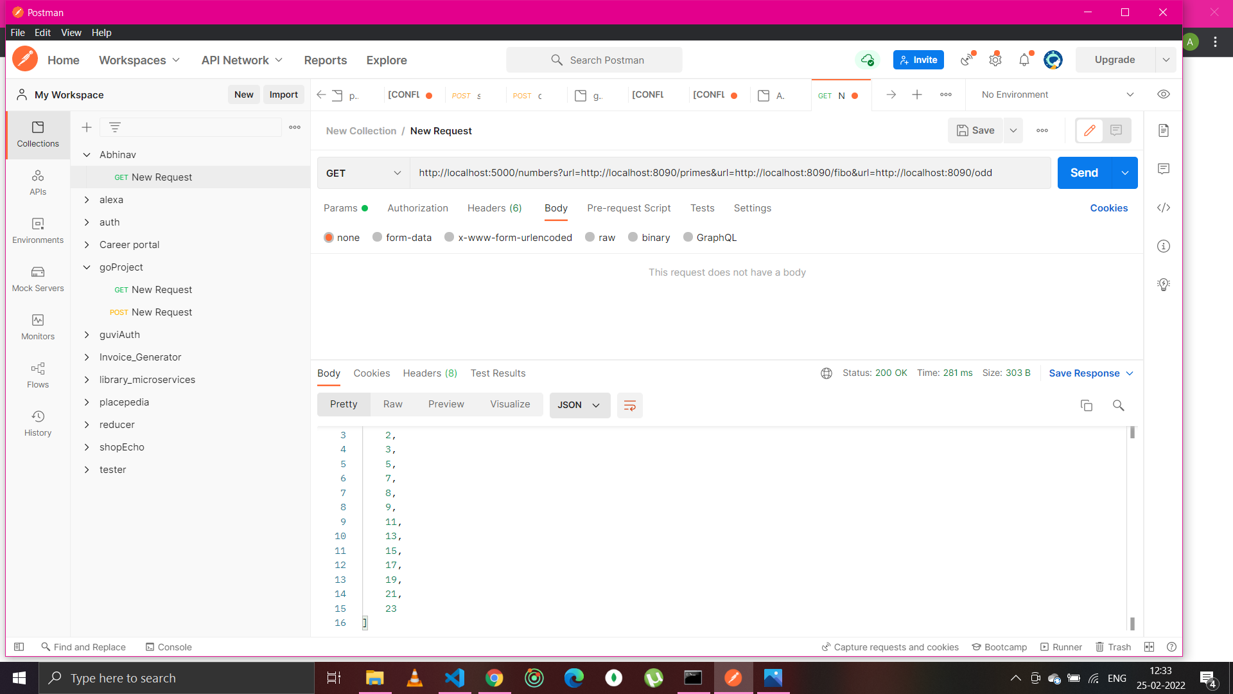Image resolution: width=1233 pixels, height=694 pixels.
Task: Open the Mock Servers panel
Action: [x=37, y=280]
